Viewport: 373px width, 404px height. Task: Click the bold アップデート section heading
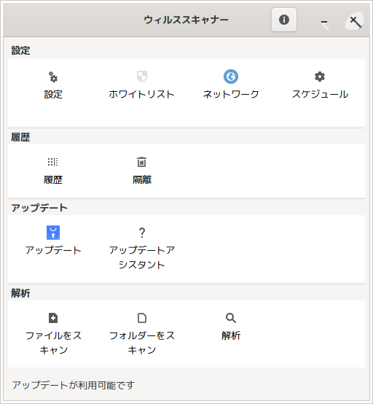(x=39, y=208)
